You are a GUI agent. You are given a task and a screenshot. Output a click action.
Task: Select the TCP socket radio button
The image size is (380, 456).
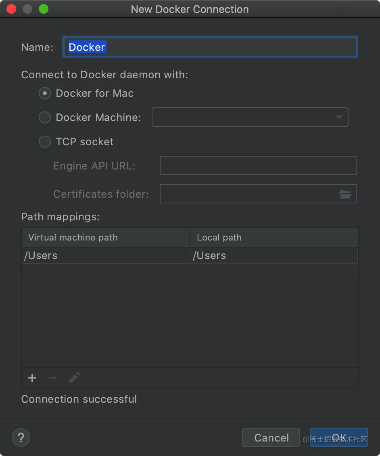(45, 142)
